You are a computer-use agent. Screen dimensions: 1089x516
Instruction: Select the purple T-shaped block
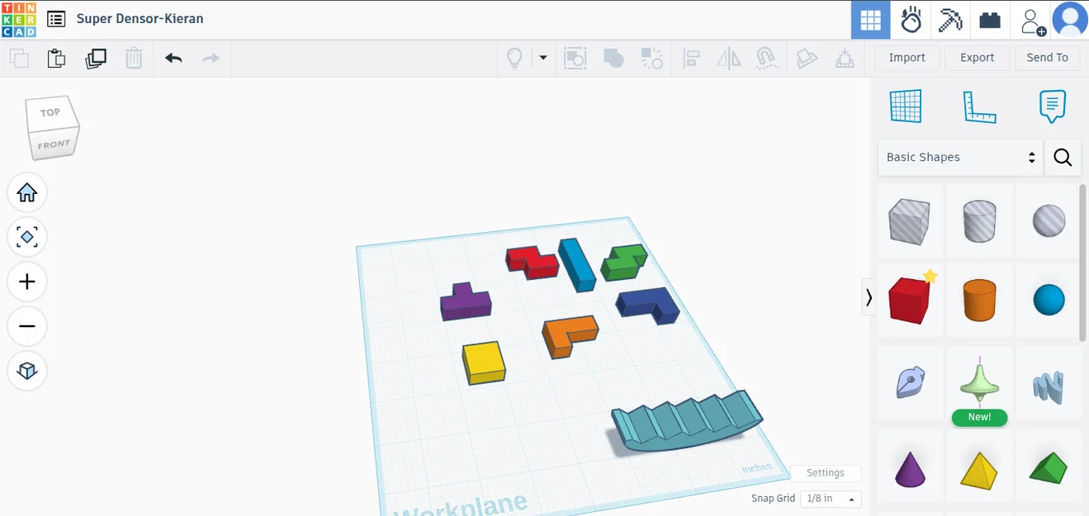click(x=465, y=302)
